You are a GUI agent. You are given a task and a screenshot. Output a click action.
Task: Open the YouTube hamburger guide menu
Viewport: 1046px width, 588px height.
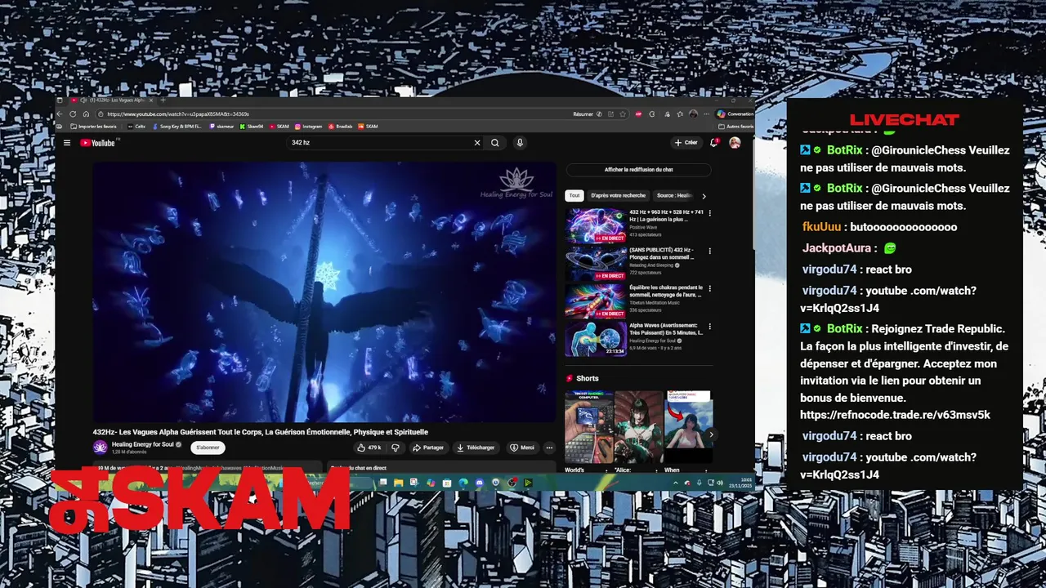(67, 143)
